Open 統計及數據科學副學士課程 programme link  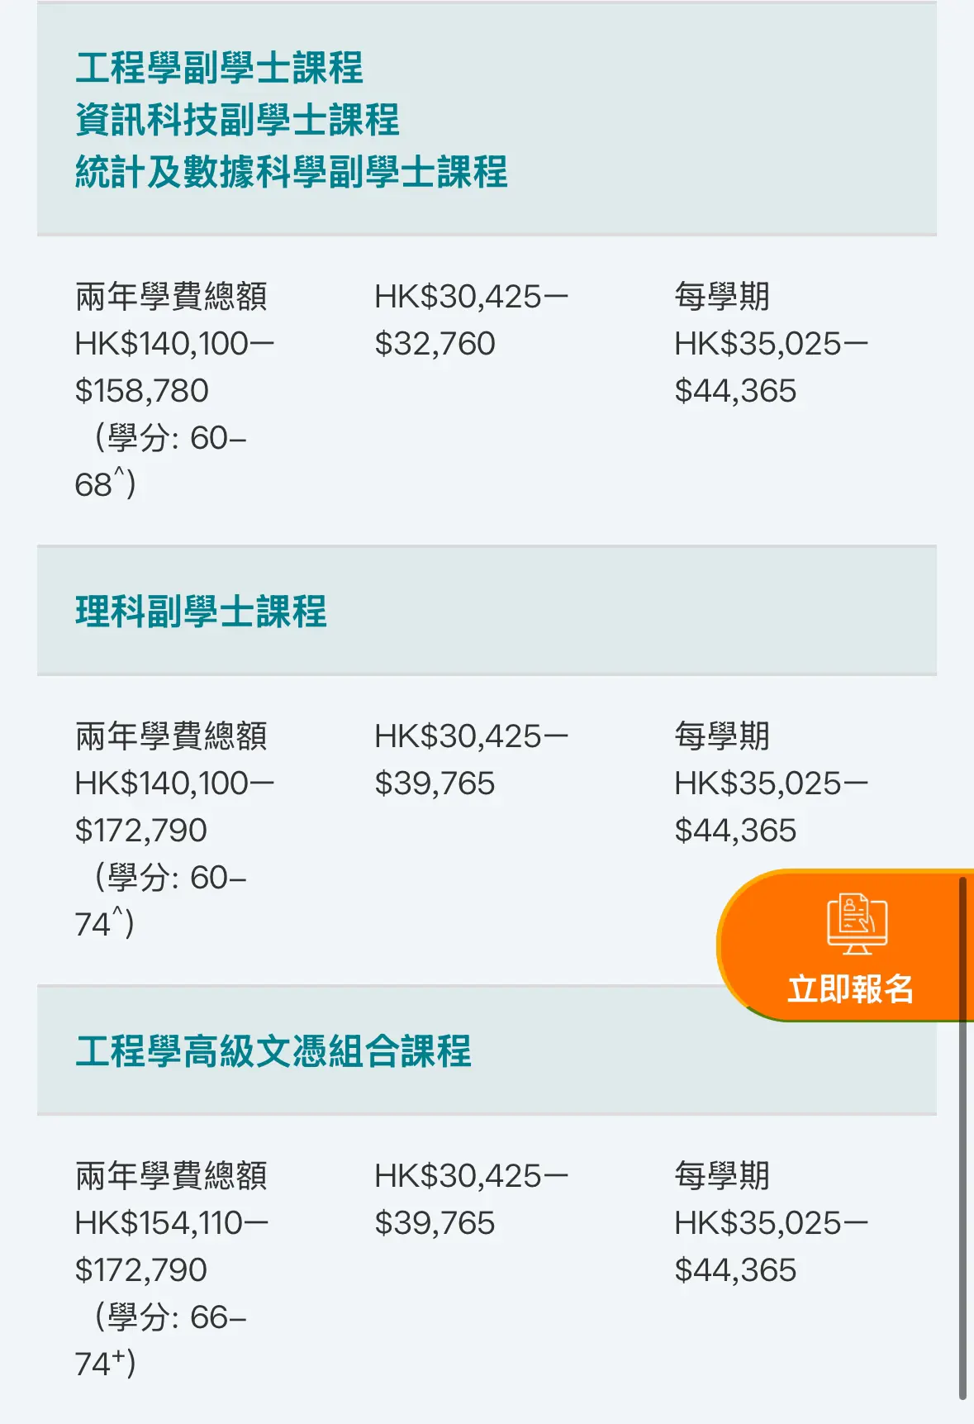click(291, 172)
